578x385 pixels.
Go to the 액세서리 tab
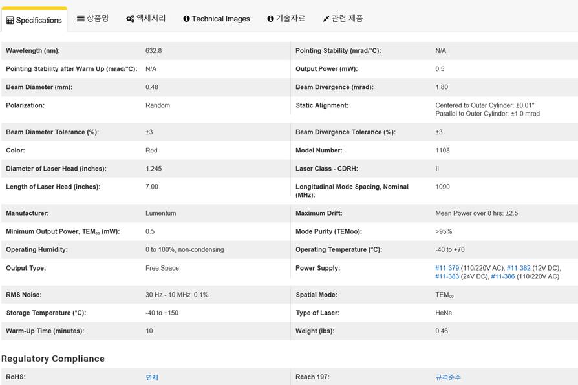tap(151, 18)
